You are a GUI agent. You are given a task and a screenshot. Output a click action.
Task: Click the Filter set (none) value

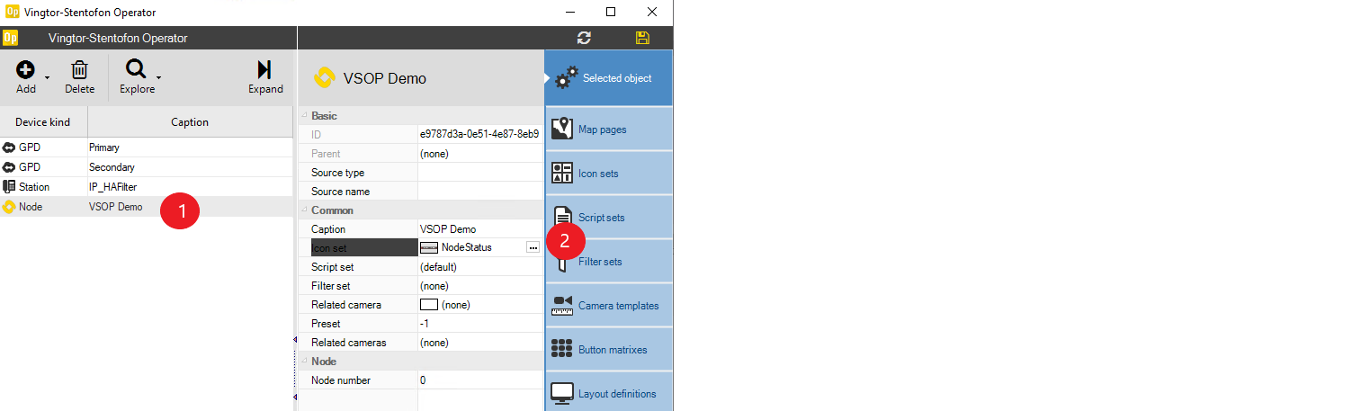480,286
